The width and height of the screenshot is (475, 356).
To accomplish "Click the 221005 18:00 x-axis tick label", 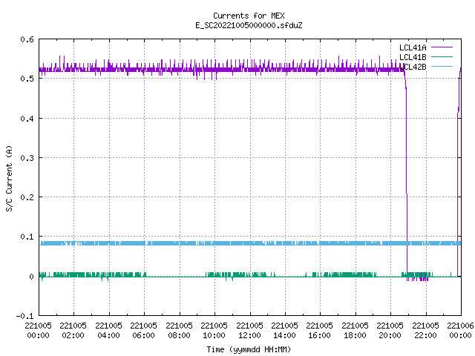I will (355, 330).
